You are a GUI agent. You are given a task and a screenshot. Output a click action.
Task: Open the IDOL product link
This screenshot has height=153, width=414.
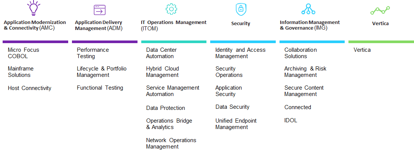click(x=291, y=120)
